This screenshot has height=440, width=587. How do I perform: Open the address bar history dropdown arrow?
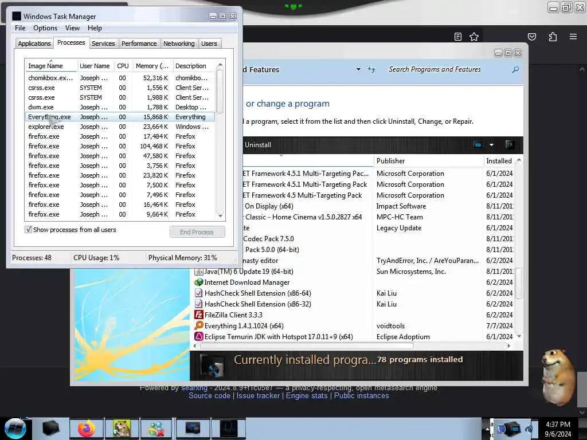click(x=358, y=69)
